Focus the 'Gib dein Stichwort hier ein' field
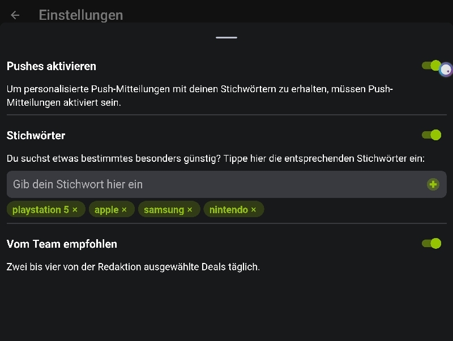The height and width of the screenshot is (341, 453). 215,184
